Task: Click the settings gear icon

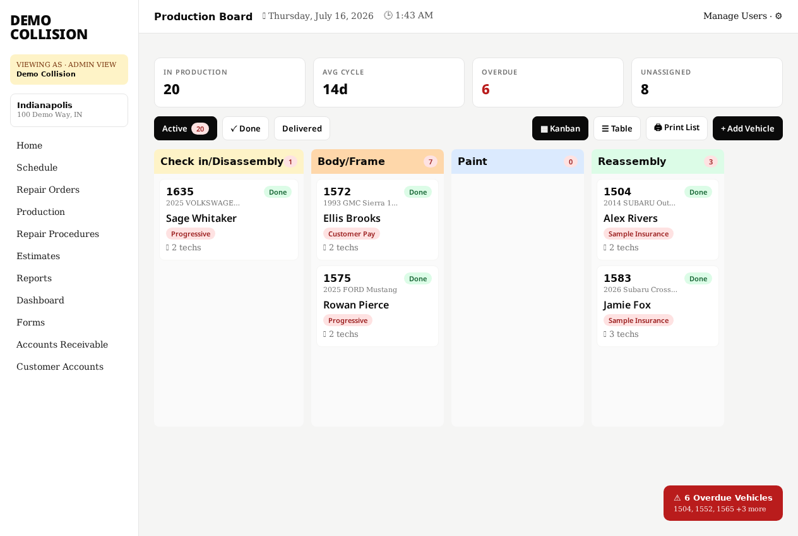Action: click(778, 16)
